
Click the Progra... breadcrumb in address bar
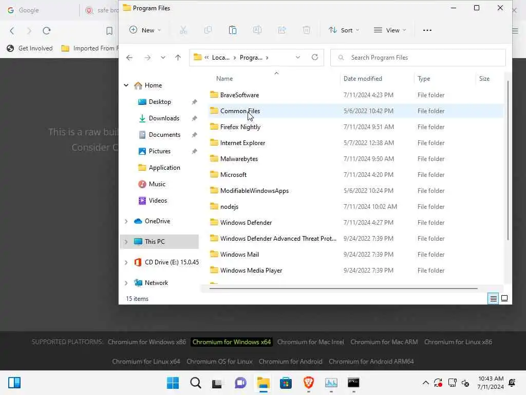tap(251, 58)
